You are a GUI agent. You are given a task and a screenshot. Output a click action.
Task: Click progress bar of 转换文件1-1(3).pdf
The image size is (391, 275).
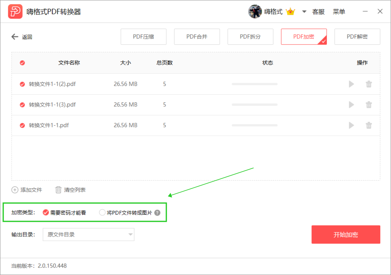pos(254,105)
